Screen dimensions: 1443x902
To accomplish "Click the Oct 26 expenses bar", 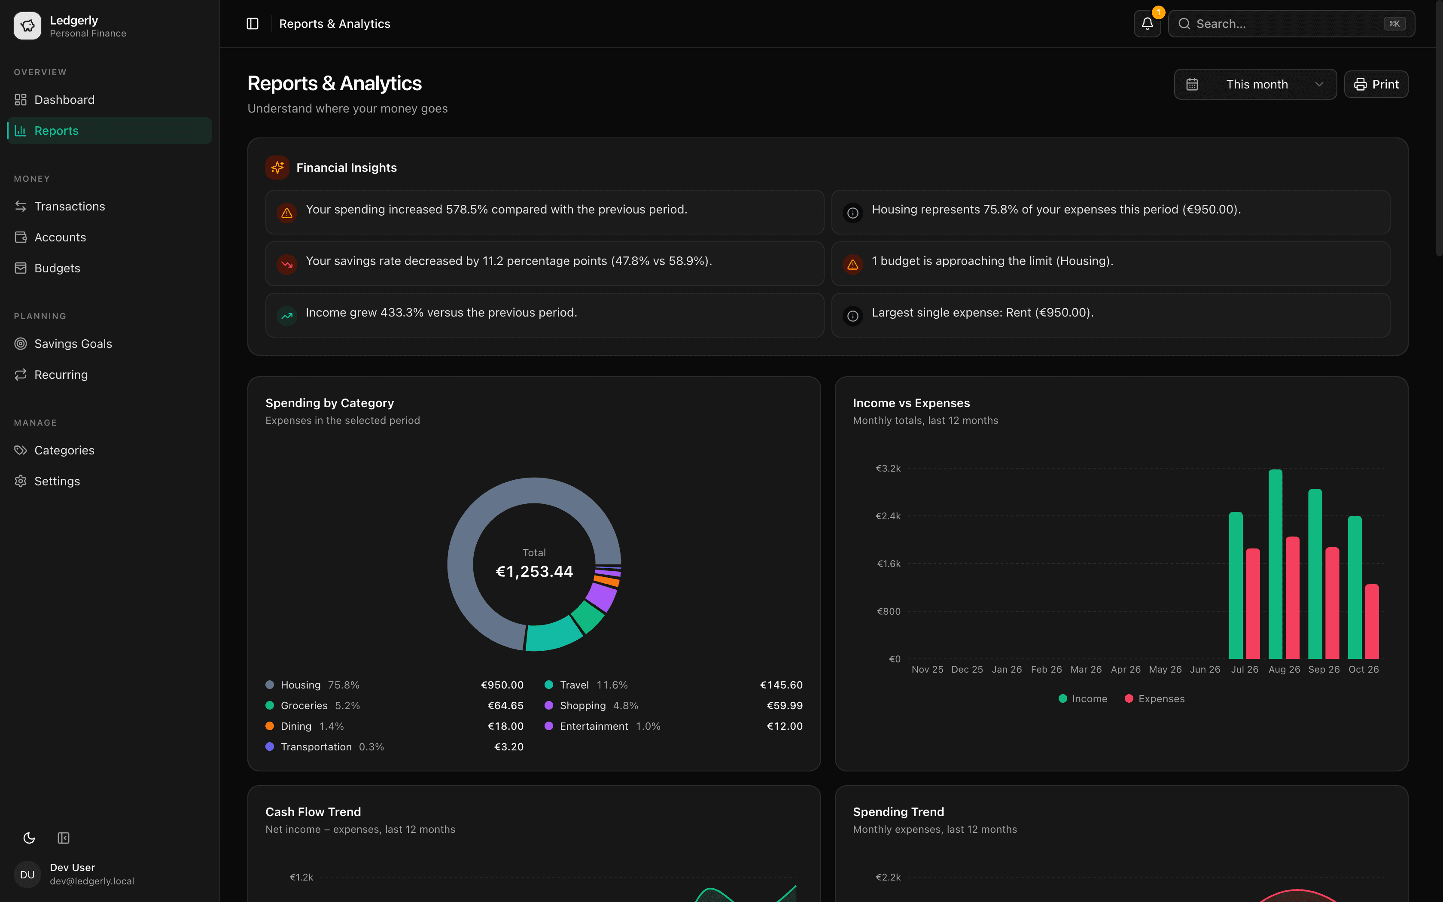I will pyautogui.click(x=1372, y=622).
